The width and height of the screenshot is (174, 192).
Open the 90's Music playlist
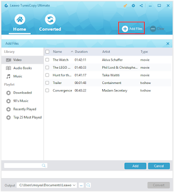pos(23,101)
